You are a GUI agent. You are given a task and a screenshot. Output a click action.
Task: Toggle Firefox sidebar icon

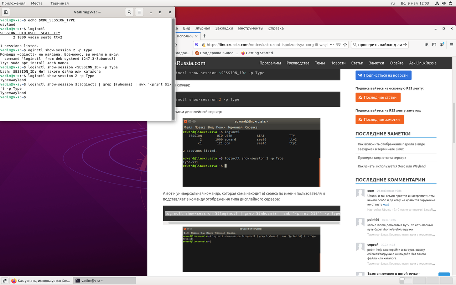434,45
